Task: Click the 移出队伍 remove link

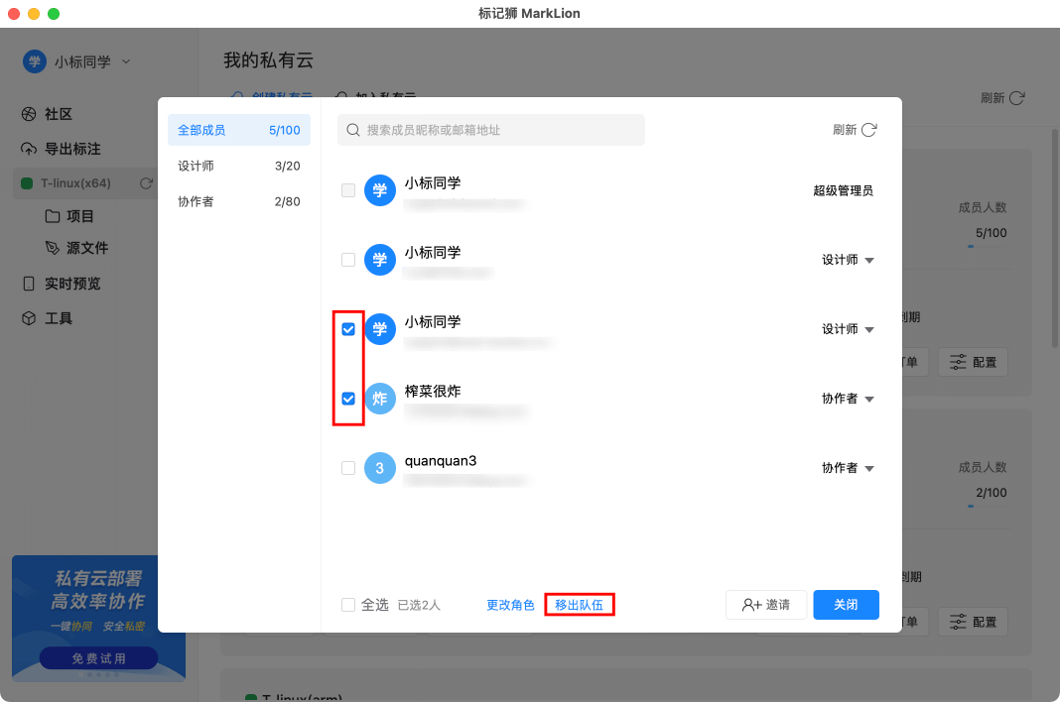Action: pos(580,605)
